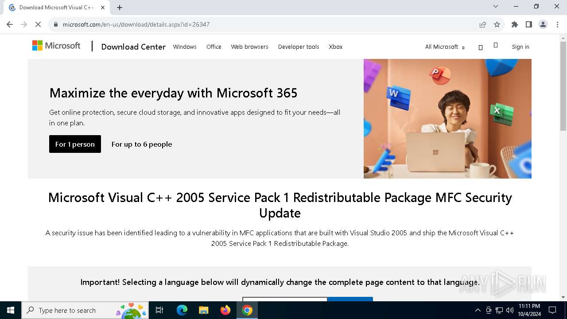Open shopping cart icon in header

click(496, 45)
